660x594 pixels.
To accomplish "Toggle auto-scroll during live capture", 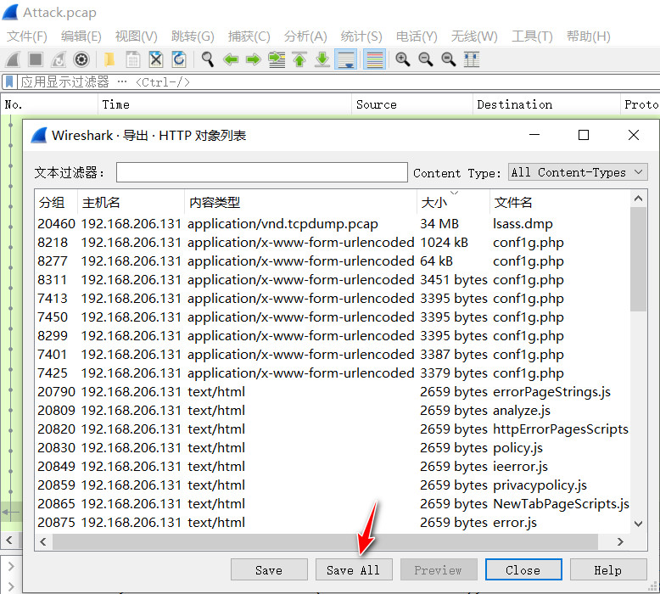I will point(346,59).
